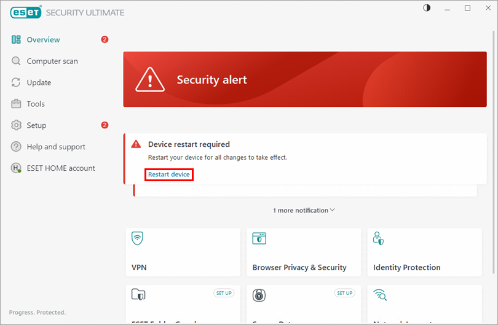Click SET UP badge on folder tile

pyautogui.click(x=224, y=293)
